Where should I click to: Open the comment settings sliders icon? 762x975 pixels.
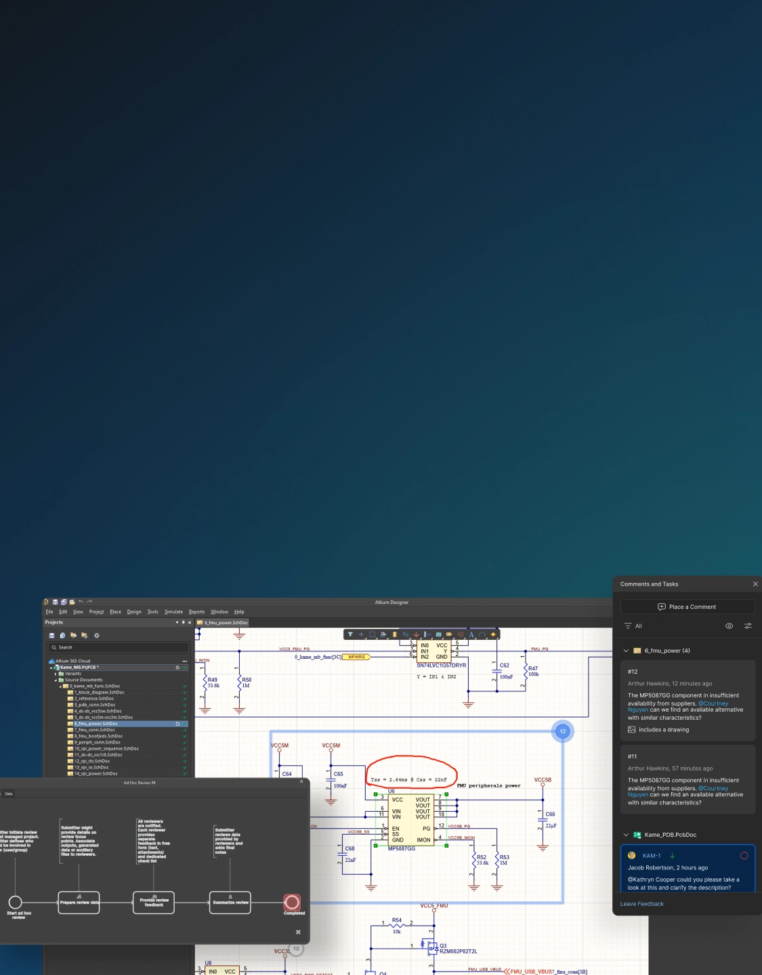tap(748, 626)
